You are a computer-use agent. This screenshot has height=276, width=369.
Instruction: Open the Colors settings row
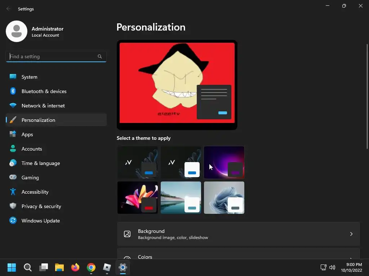[x=239, y=253]
